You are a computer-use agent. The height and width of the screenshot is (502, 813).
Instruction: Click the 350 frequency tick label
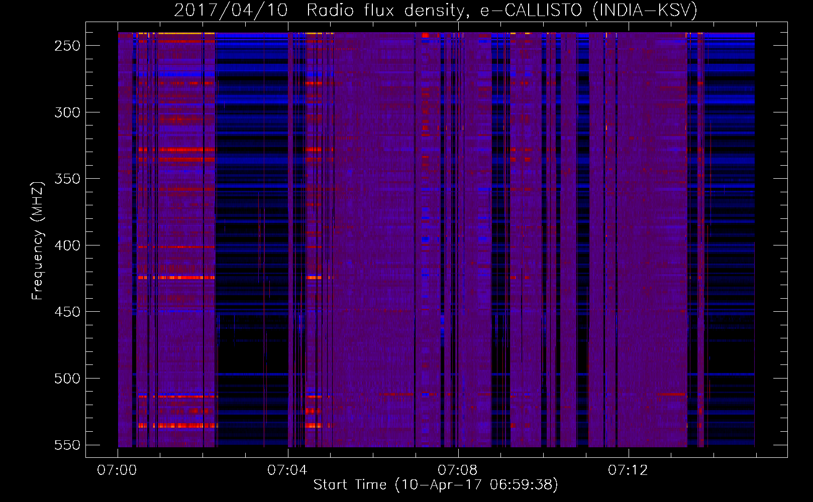67,179
